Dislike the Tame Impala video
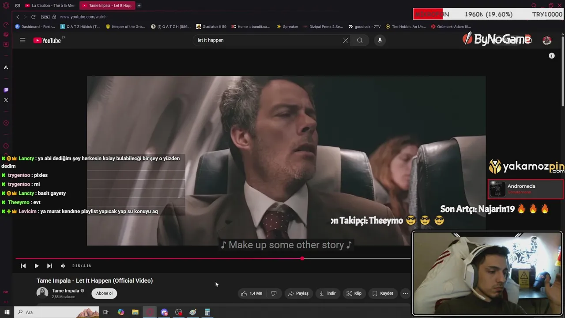Image resolution: width=565 pixels, height=318 pixels. click(x=274, y=293)
